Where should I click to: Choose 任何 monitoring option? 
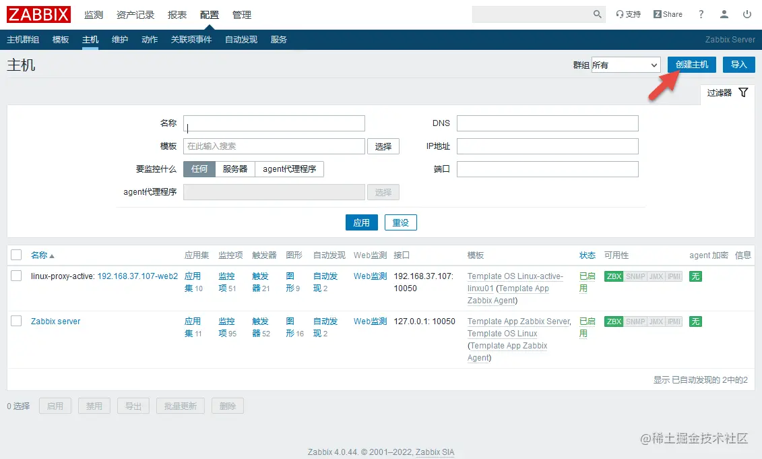click(x=199, y=169)
